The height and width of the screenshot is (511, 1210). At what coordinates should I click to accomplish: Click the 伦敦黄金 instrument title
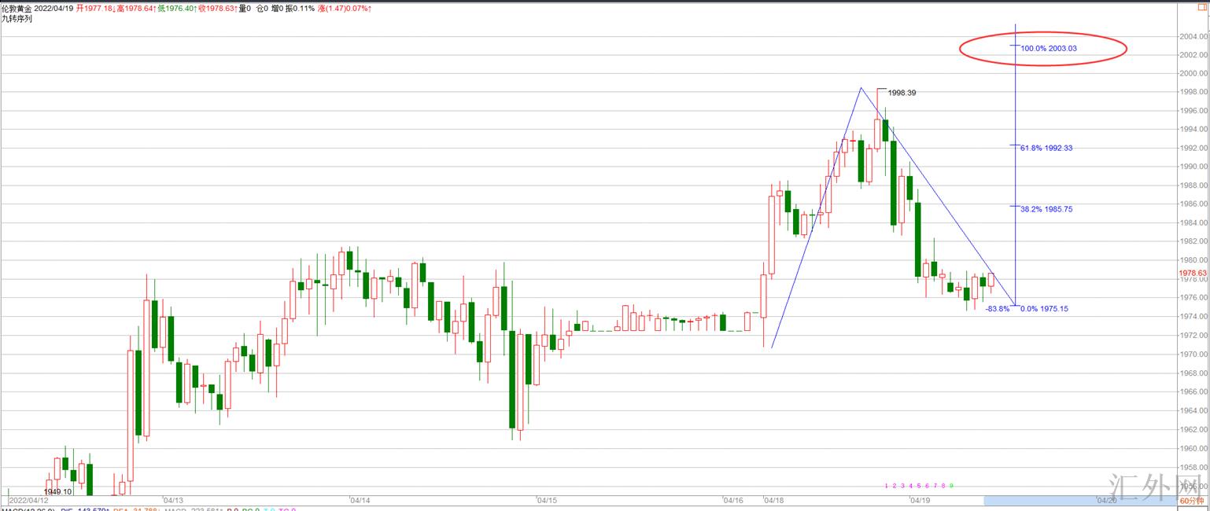pyautogui.click(x=17, y=8)
